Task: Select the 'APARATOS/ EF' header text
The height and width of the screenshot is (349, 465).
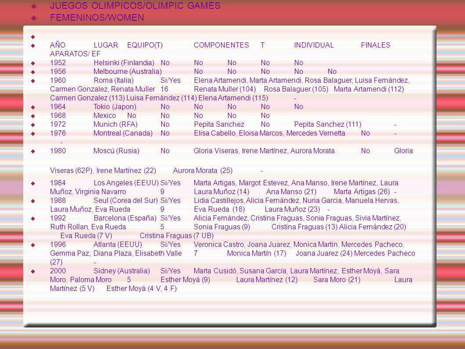Action: pos(75,54)
